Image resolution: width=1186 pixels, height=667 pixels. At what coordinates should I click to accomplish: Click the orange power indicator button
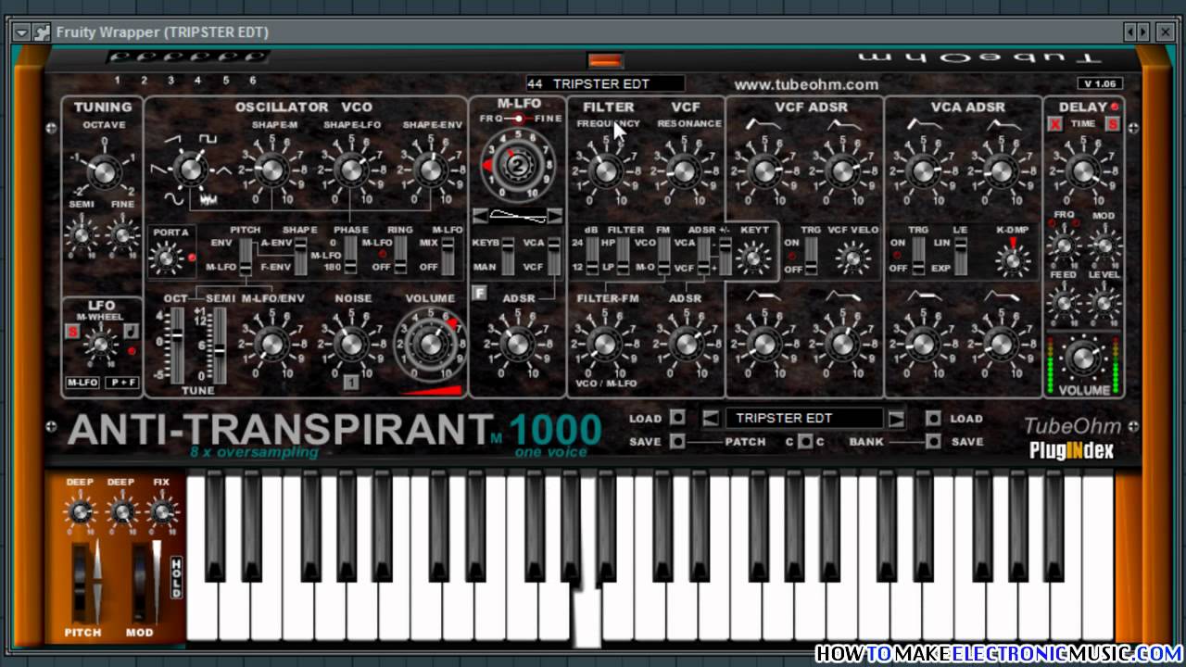click(x=605, y=60)
